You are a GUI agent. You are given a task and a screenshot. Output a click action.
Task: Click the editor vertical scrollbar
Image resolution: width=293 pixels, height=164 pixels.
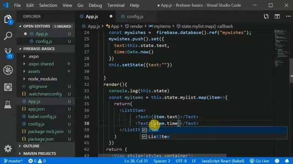click(291, 71)
